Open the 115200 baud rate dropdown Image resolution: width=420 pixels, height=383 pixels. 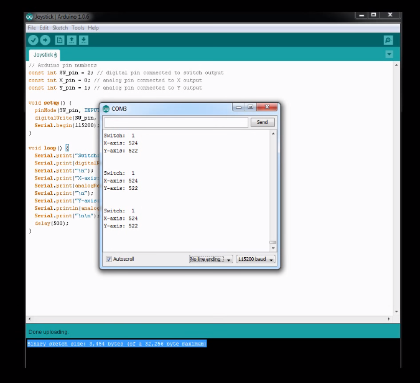(x=255, y=259)
